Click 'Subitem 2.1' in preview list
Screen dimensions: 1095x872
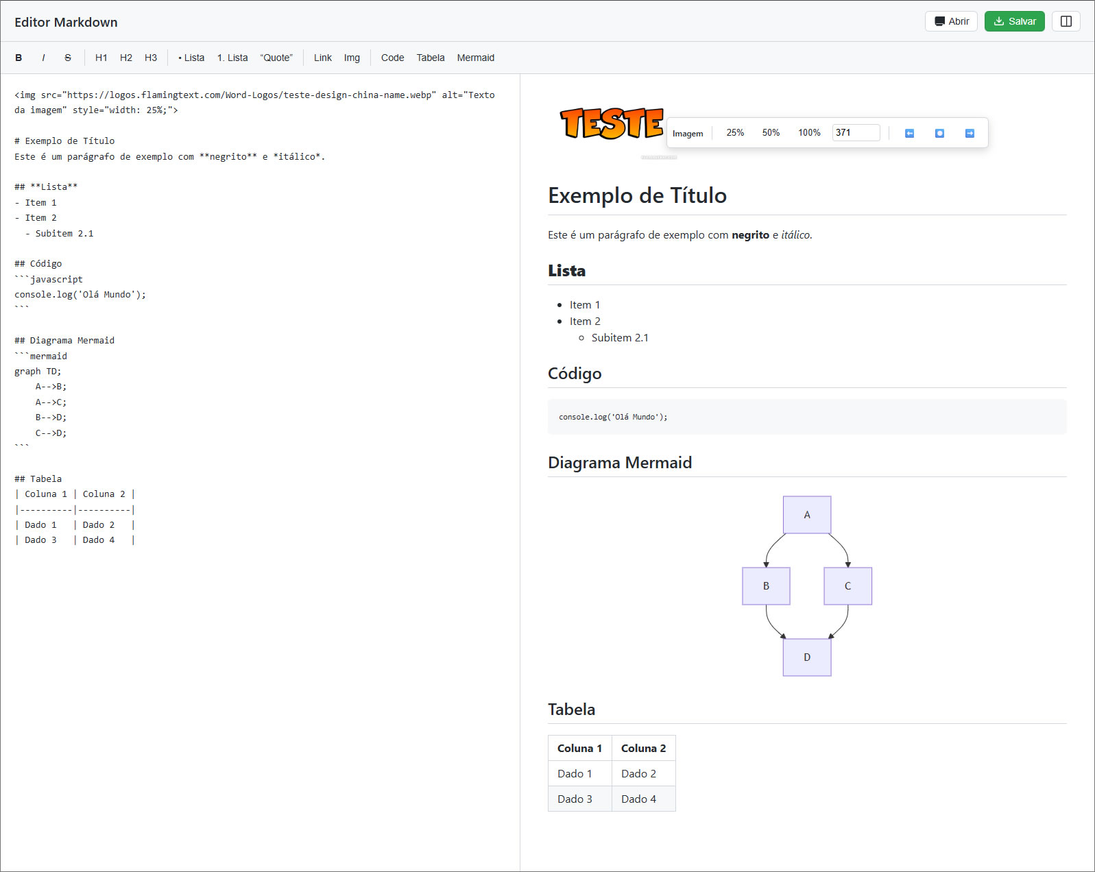pos(620,338)
